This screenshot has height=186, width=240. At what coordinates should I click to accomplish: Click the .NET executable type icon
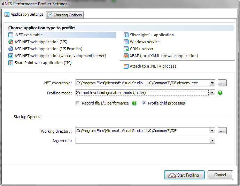point(11,35)
